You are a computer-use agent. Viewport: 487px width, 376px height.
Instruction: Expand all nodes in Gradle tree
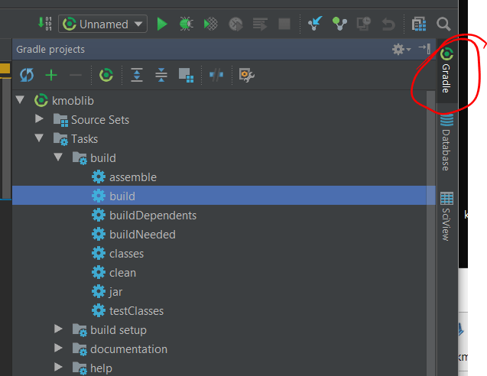[x=137, y=75]
